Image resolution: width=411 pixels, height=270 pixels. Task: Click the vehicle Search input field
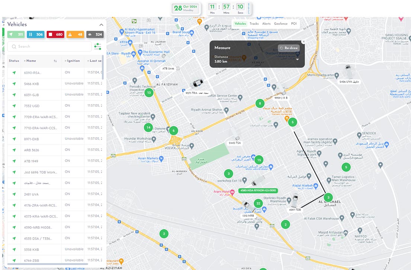pos(49,46)
